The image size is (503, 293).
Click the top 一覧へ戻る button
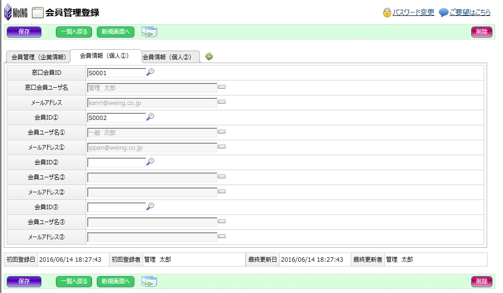[x=74, y=32]
